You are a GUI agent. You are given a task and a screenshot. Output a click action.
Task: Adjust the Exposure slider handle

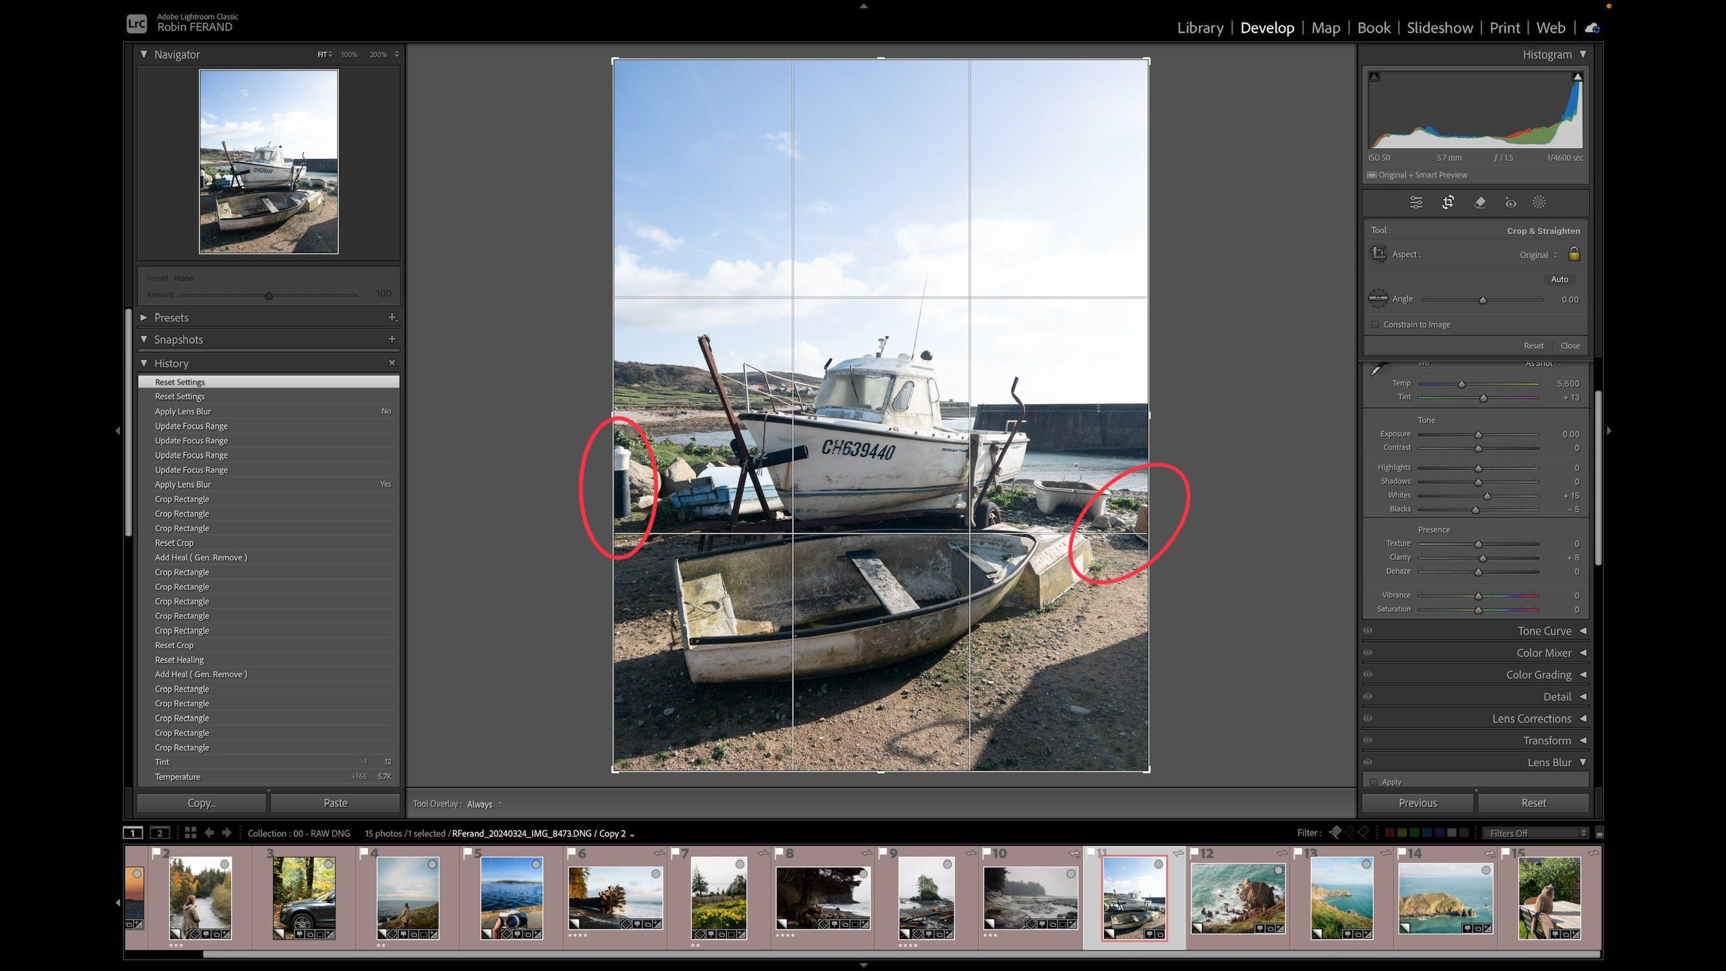click(x=1478, y=435)
